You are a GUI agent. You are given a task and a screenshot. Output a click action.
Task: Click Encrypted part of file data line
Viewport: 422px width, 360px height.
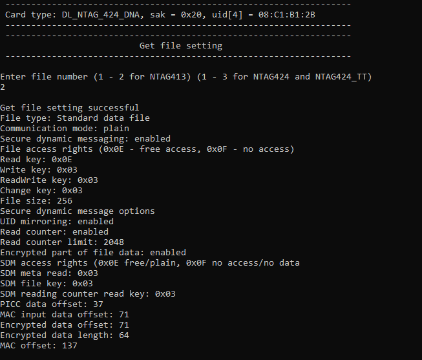(x=93, y=253)
